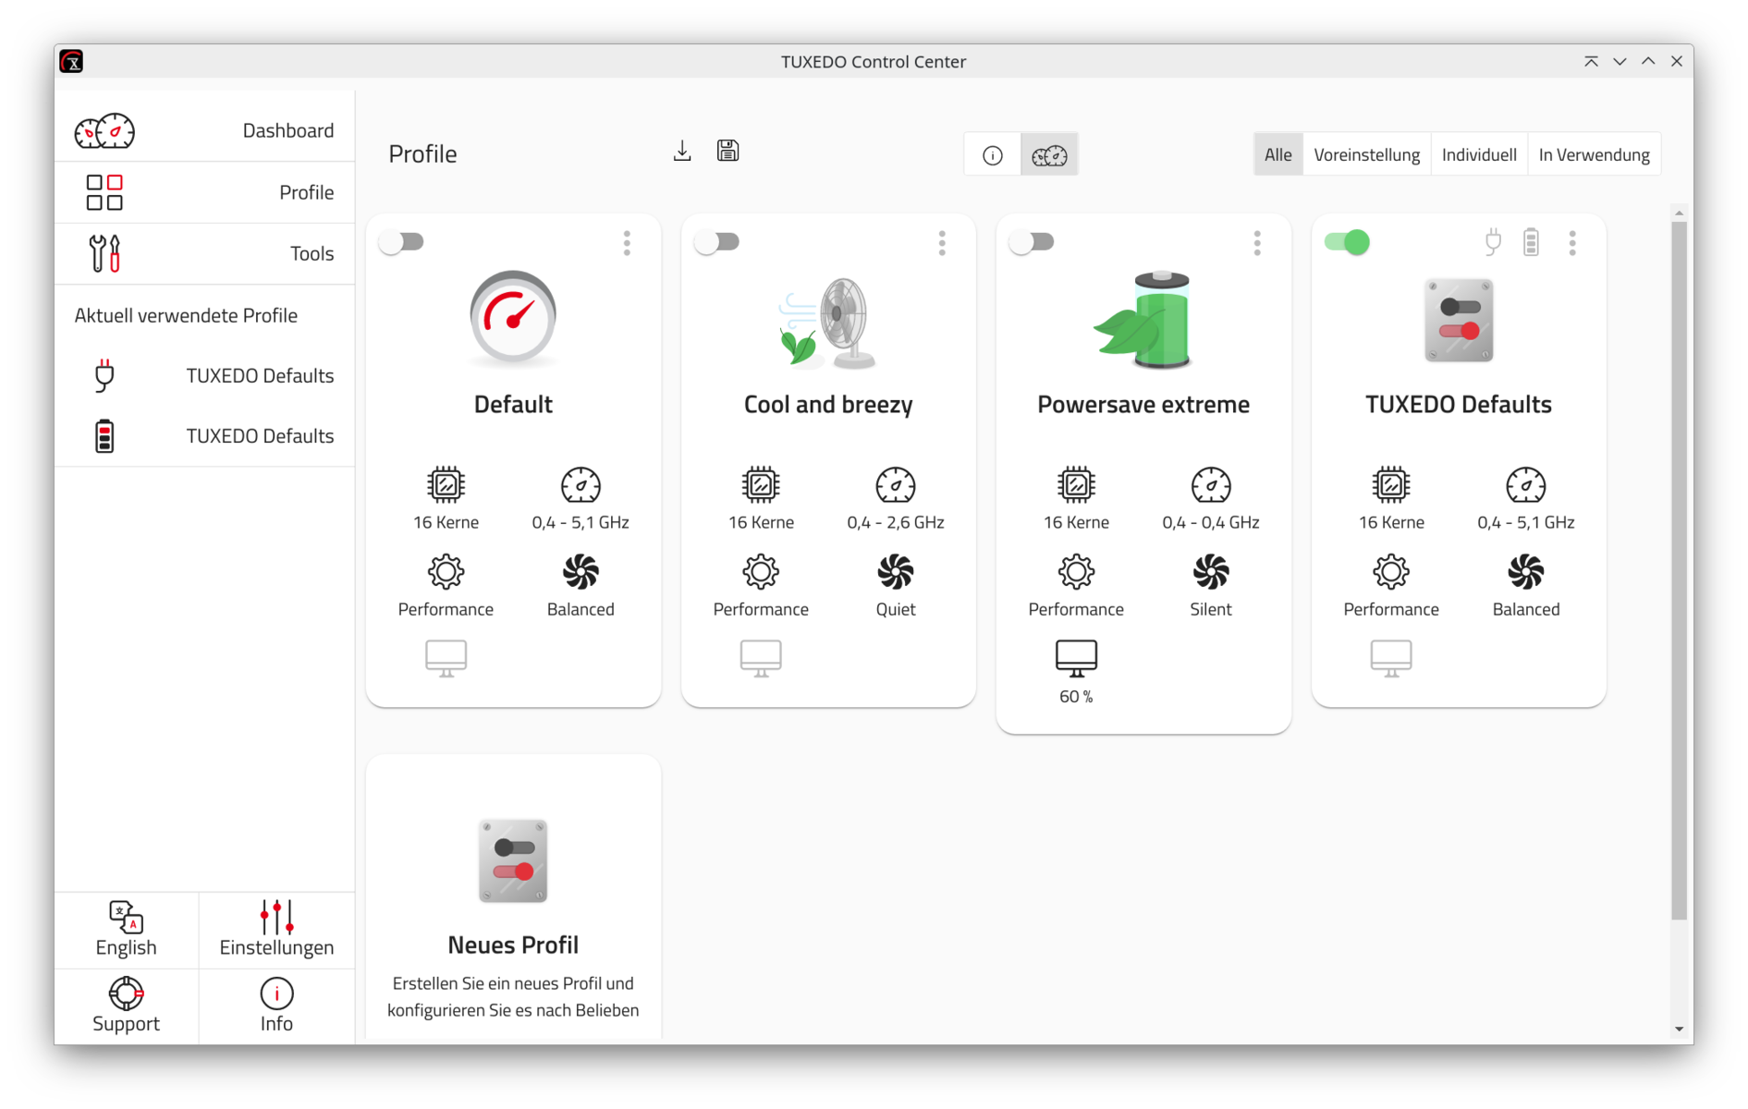
Task: Click the Performance gear icon on TUXEDO Defaults card
Action: point(1391,572)
